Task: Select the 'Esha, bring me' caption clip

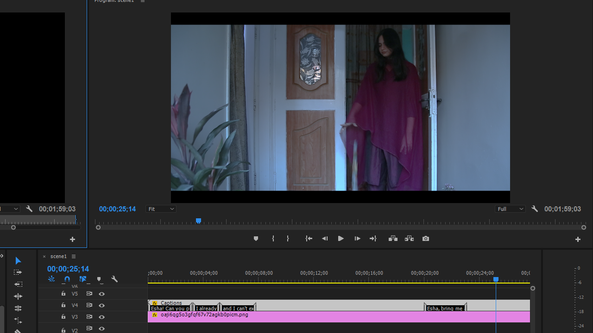Action: pos(445,308)
